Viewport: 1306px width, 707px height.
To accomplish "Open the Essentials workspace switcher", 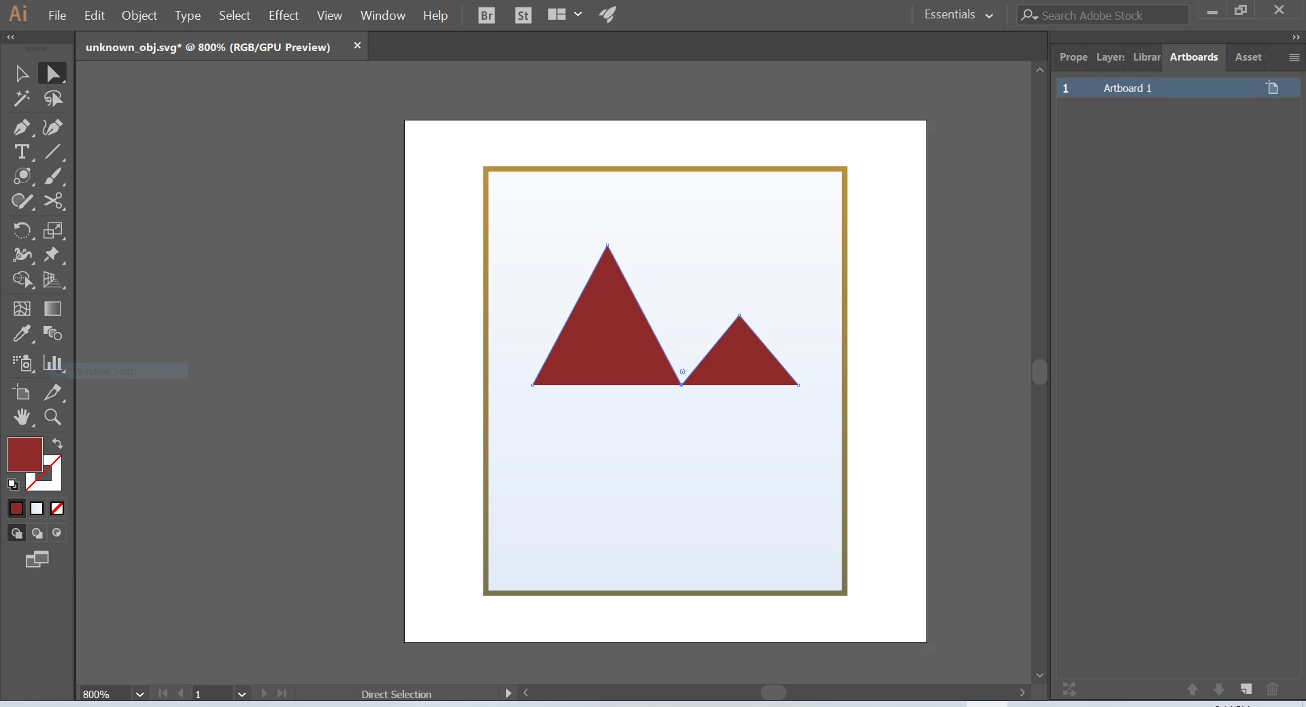I will coord(958,14).
